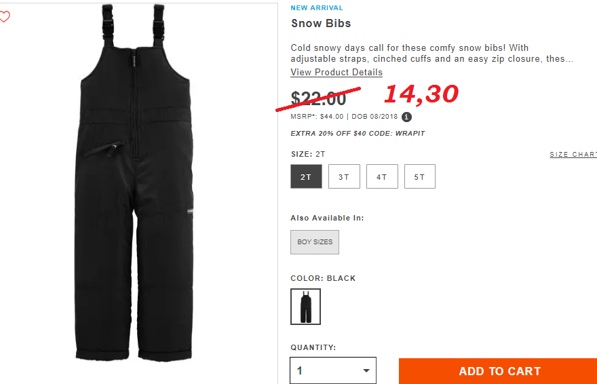Choose the 3T size option
The width and height of the screenshot is (597, 384).
(x=344, y=176)
